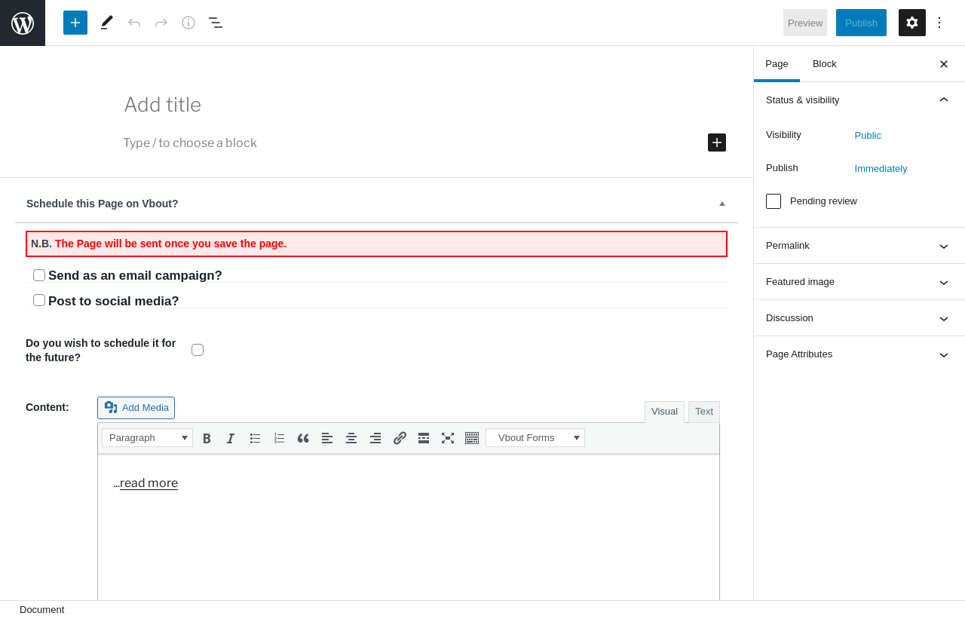Toggle the settings gear sidebar
Viewport: 965px width, 619px height.
(912, 23)
